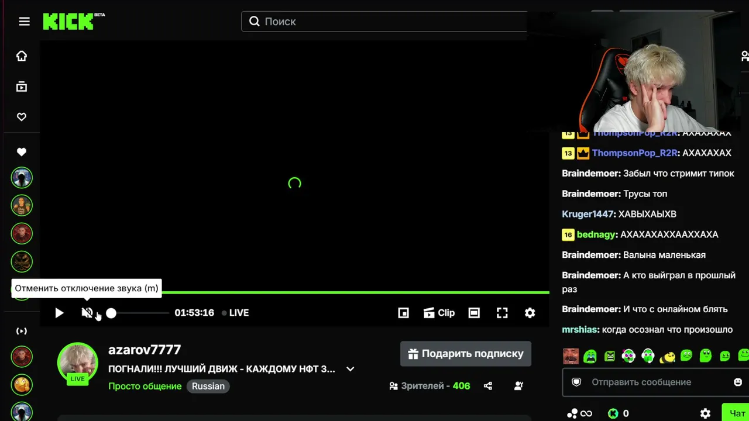
Task: Insert the crying green blob emote
Action: tap(590, 356)
